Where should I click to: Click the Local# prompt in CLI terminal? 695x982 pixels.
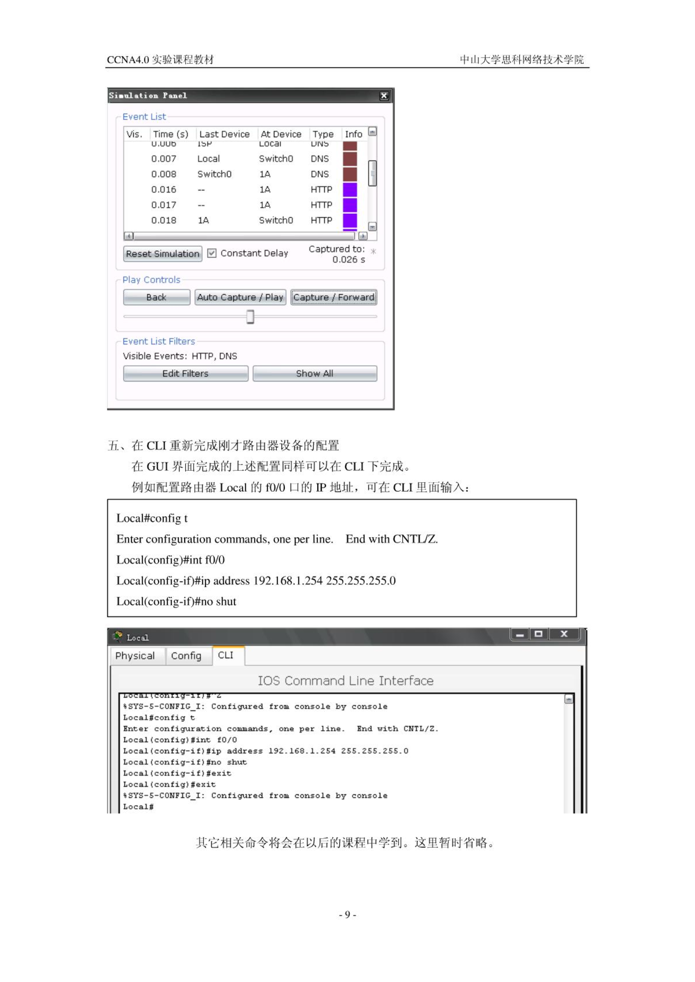click(x=138, y=807)
